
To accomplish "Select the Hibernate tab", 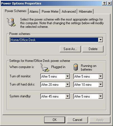I will [85, 12].
